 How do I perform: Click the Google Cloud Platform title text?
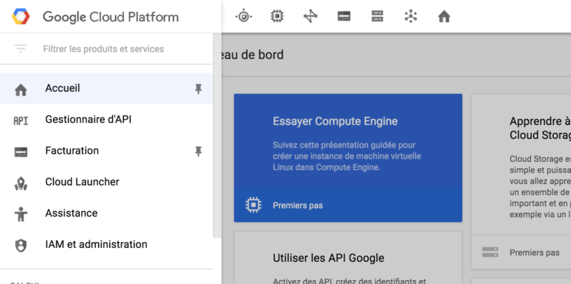coord(111,17)
